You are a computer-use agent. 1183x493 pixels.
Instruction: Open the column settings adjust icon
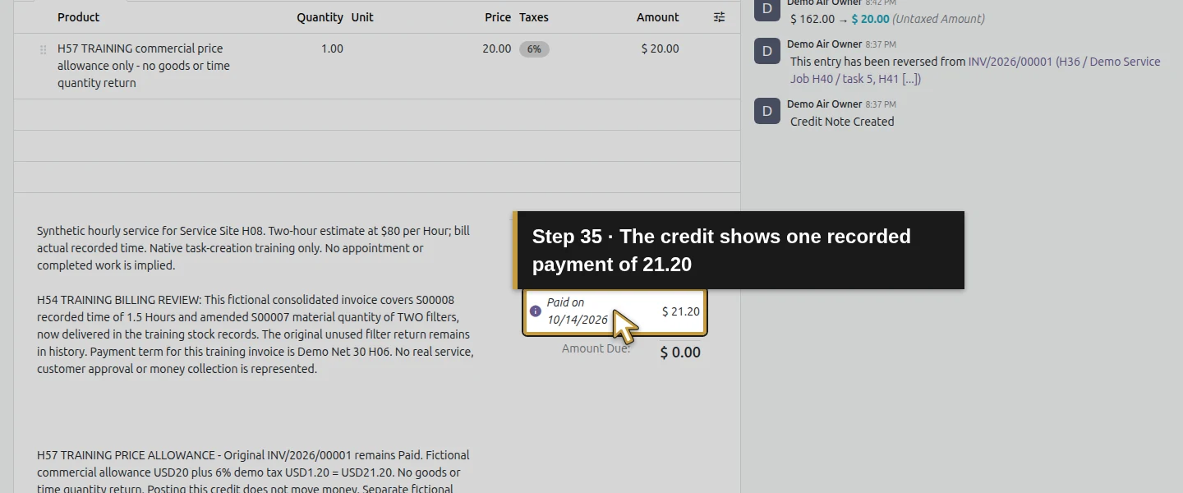(x=719, y=17)
